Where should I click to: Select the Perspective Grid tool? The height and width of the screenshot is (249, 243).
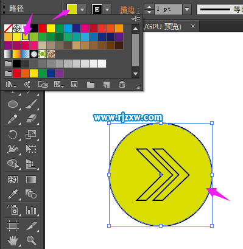click(31, 164)
